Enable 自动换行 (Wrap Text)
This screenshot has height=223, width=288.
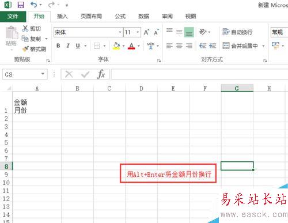coord(237,32)
